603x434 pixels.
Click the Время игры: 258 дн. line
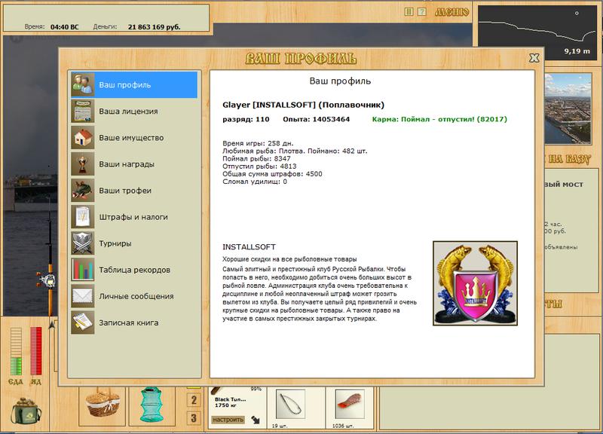pyautogui.click(x=258, y=143)
